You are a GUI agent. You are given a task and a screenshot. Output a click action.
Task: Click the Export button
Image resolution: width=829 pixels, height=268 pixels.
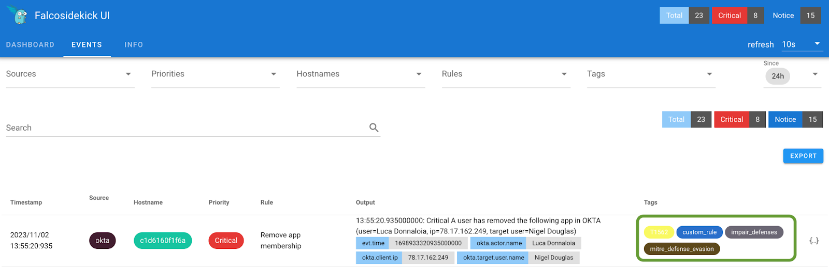pos(803,156)
